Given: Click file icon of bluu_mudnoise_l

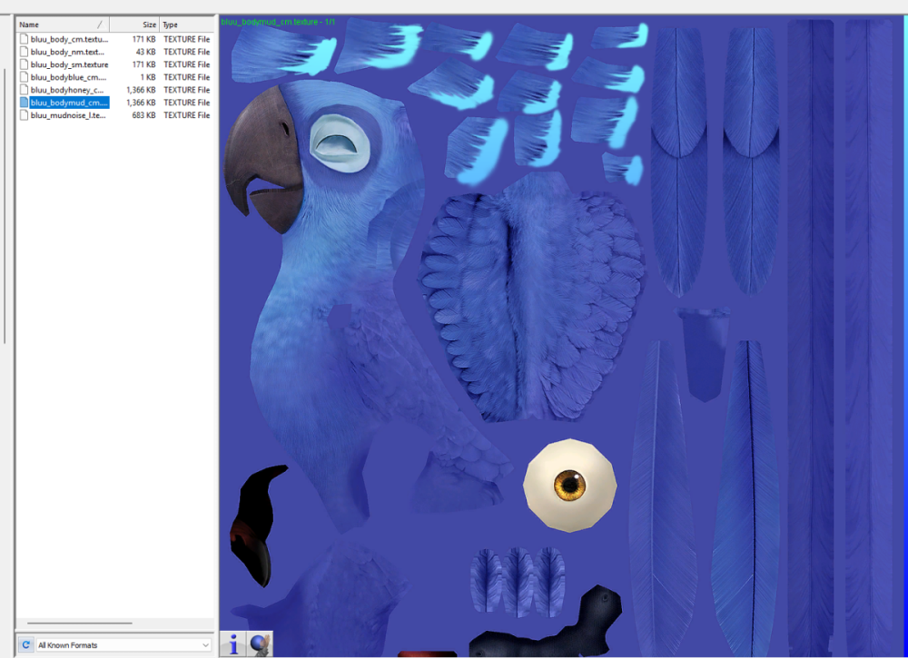Looking at the screenshot, I should coord(24,115).
